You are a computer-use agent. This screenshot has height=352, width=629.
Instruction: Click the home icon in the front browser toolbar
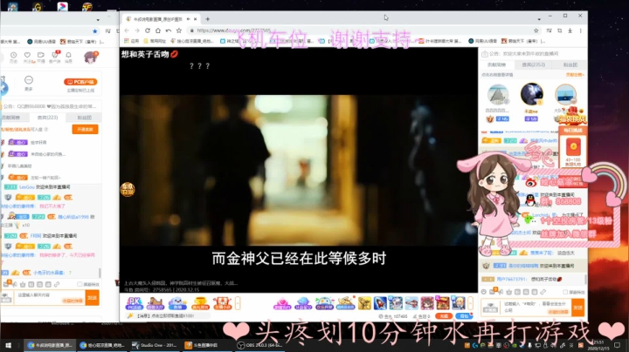click(x=158, y=30)
